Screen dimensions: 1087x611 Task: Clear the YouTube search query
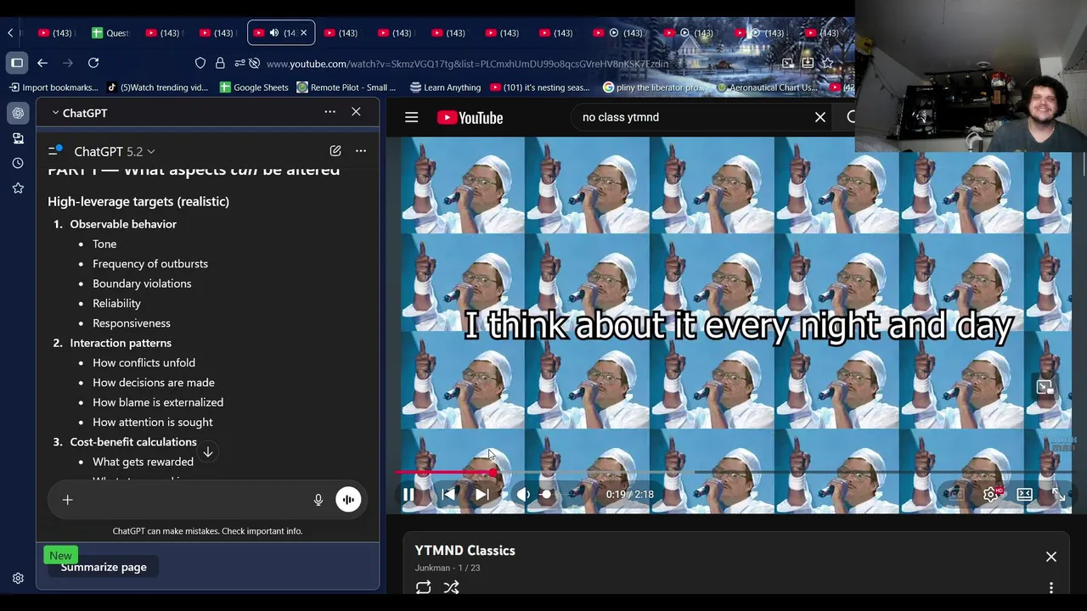[x=820, y=117]
